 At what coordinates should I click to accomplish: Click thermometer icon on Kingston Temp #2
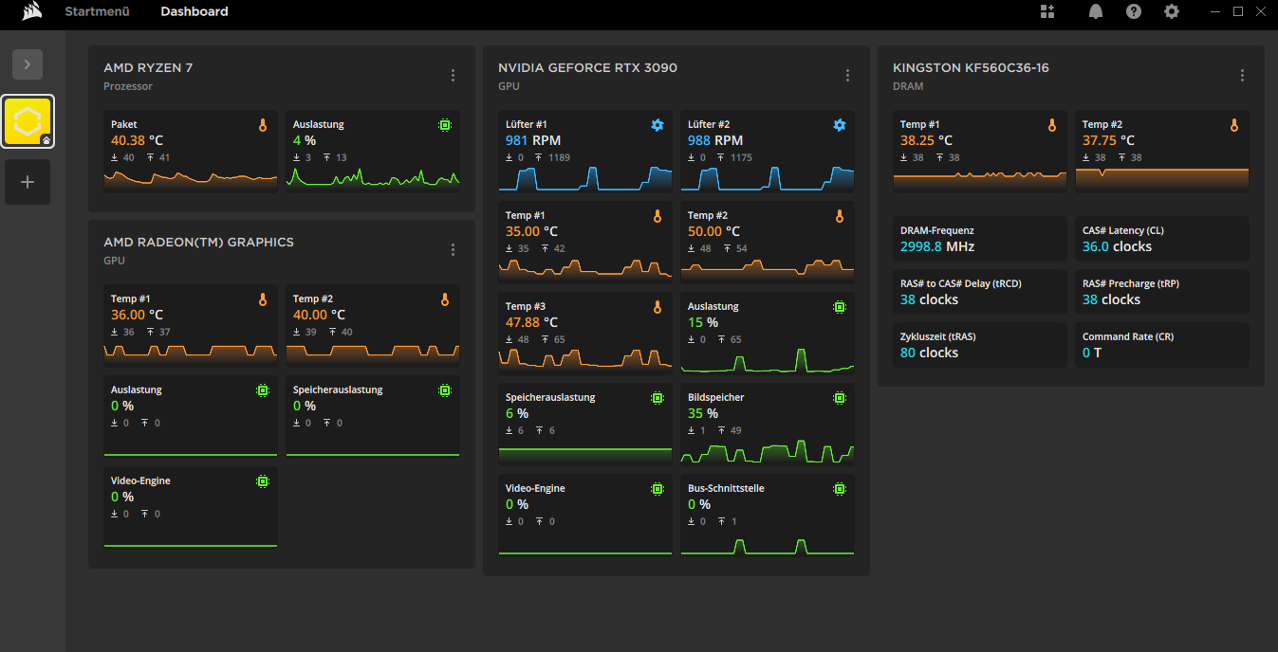click(1234, 125)
